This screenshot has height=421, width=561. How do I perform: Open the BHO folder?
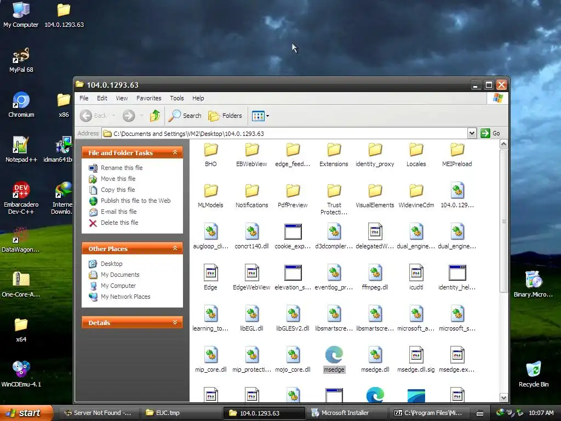click(211, 155)
